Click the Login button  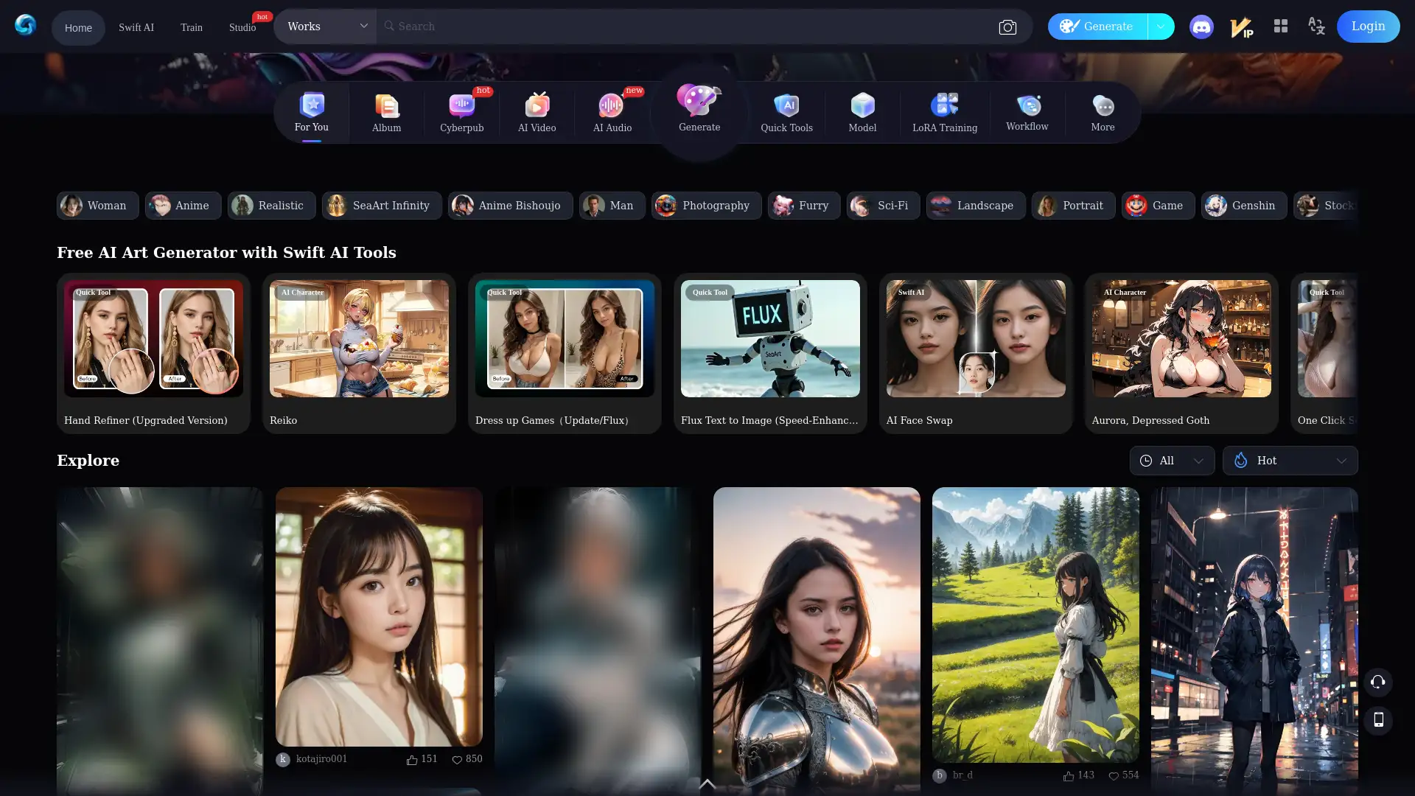click(1367, 25)
